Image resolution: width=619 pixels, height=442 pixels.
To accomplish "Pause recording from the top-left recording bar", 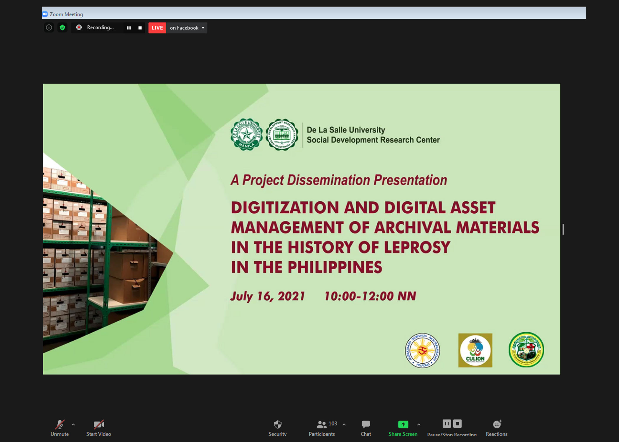I will pyautogui.click(x=129, y=28).
